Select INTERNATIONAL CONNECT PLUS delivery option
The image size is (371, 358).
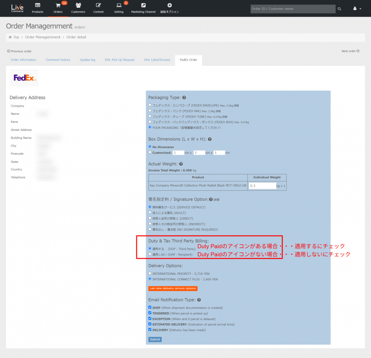150,279
